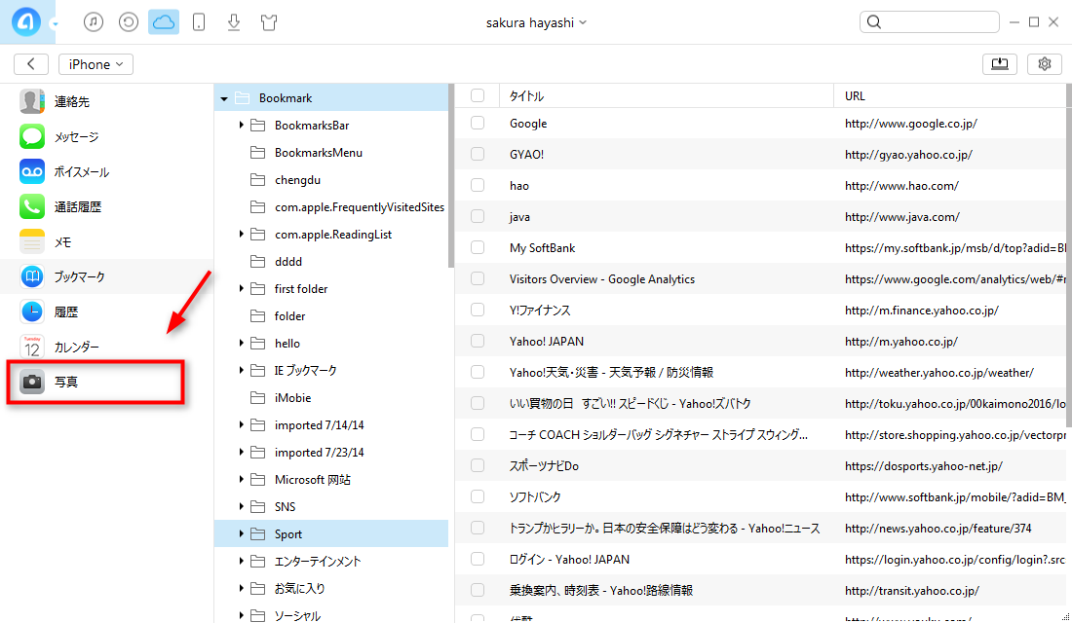This screenshot has height=623, width=1072.
Task: Go back with the left arrow button
Action: (x=31, y=64)
